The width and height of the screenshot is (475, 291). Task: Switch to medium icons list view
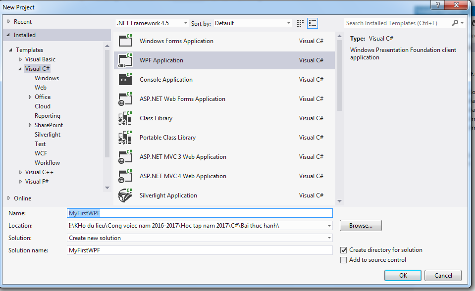(313, 23)
